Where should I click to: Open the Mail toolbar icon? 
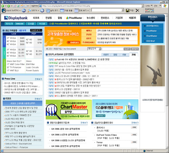point(26,6)
